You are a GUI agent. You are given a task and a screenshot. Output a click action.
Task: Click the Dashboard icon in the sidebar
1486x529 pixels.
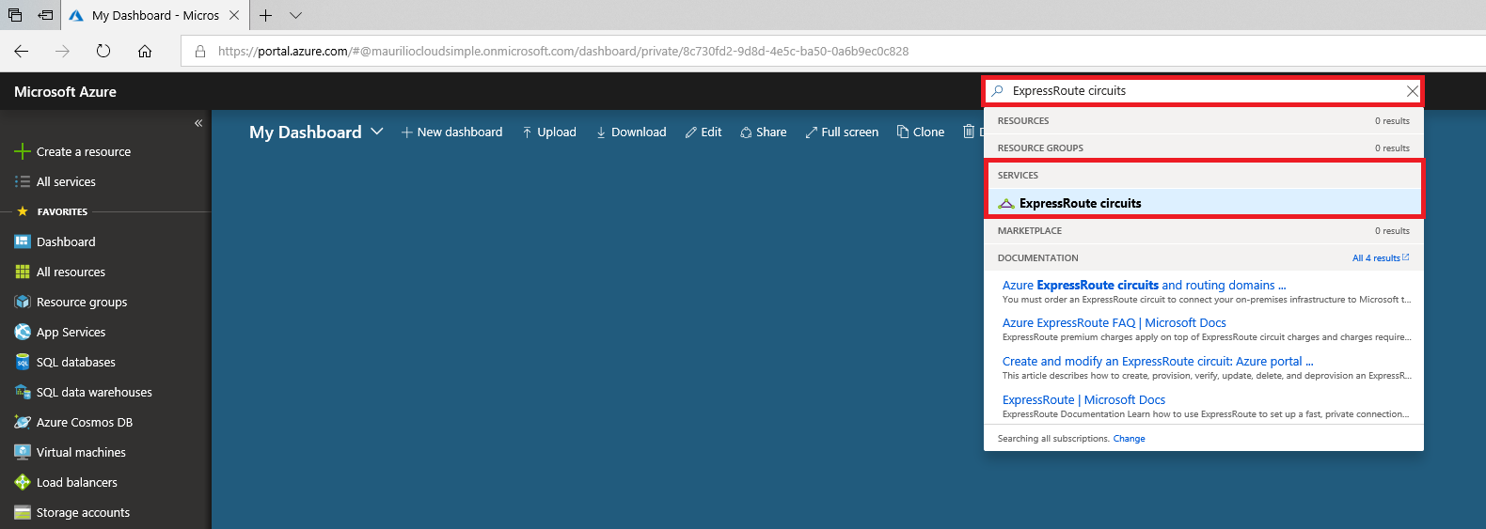(x=23, y=241)
